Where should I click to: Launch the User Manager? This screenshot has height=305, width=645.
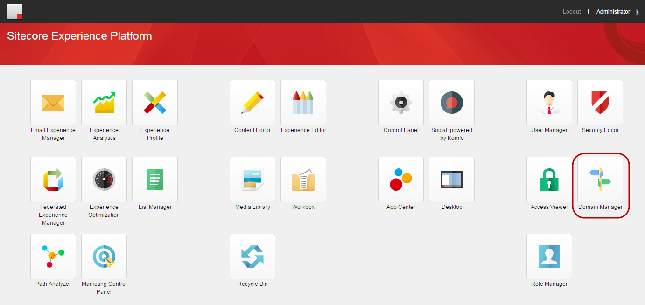[x=549, y=102]
